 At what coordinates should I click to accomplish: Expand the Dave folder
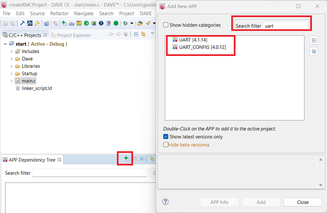pos(11,59)
